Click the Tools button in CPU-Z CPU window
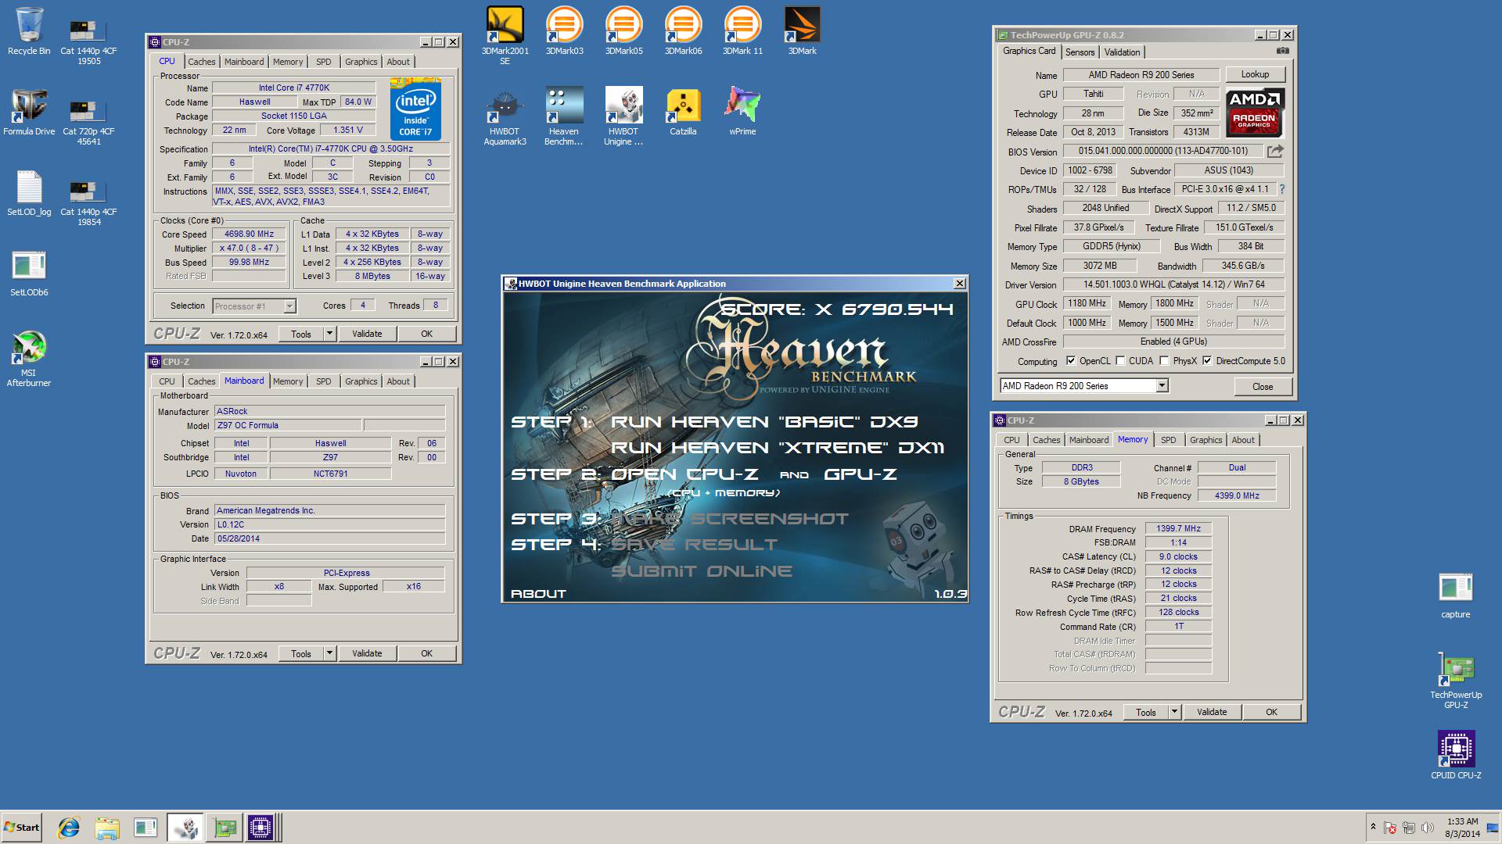1502x844 pixels. point(301,334)
